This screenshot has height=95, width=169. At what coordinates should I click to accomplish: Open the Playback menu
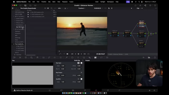click(65, 2)
